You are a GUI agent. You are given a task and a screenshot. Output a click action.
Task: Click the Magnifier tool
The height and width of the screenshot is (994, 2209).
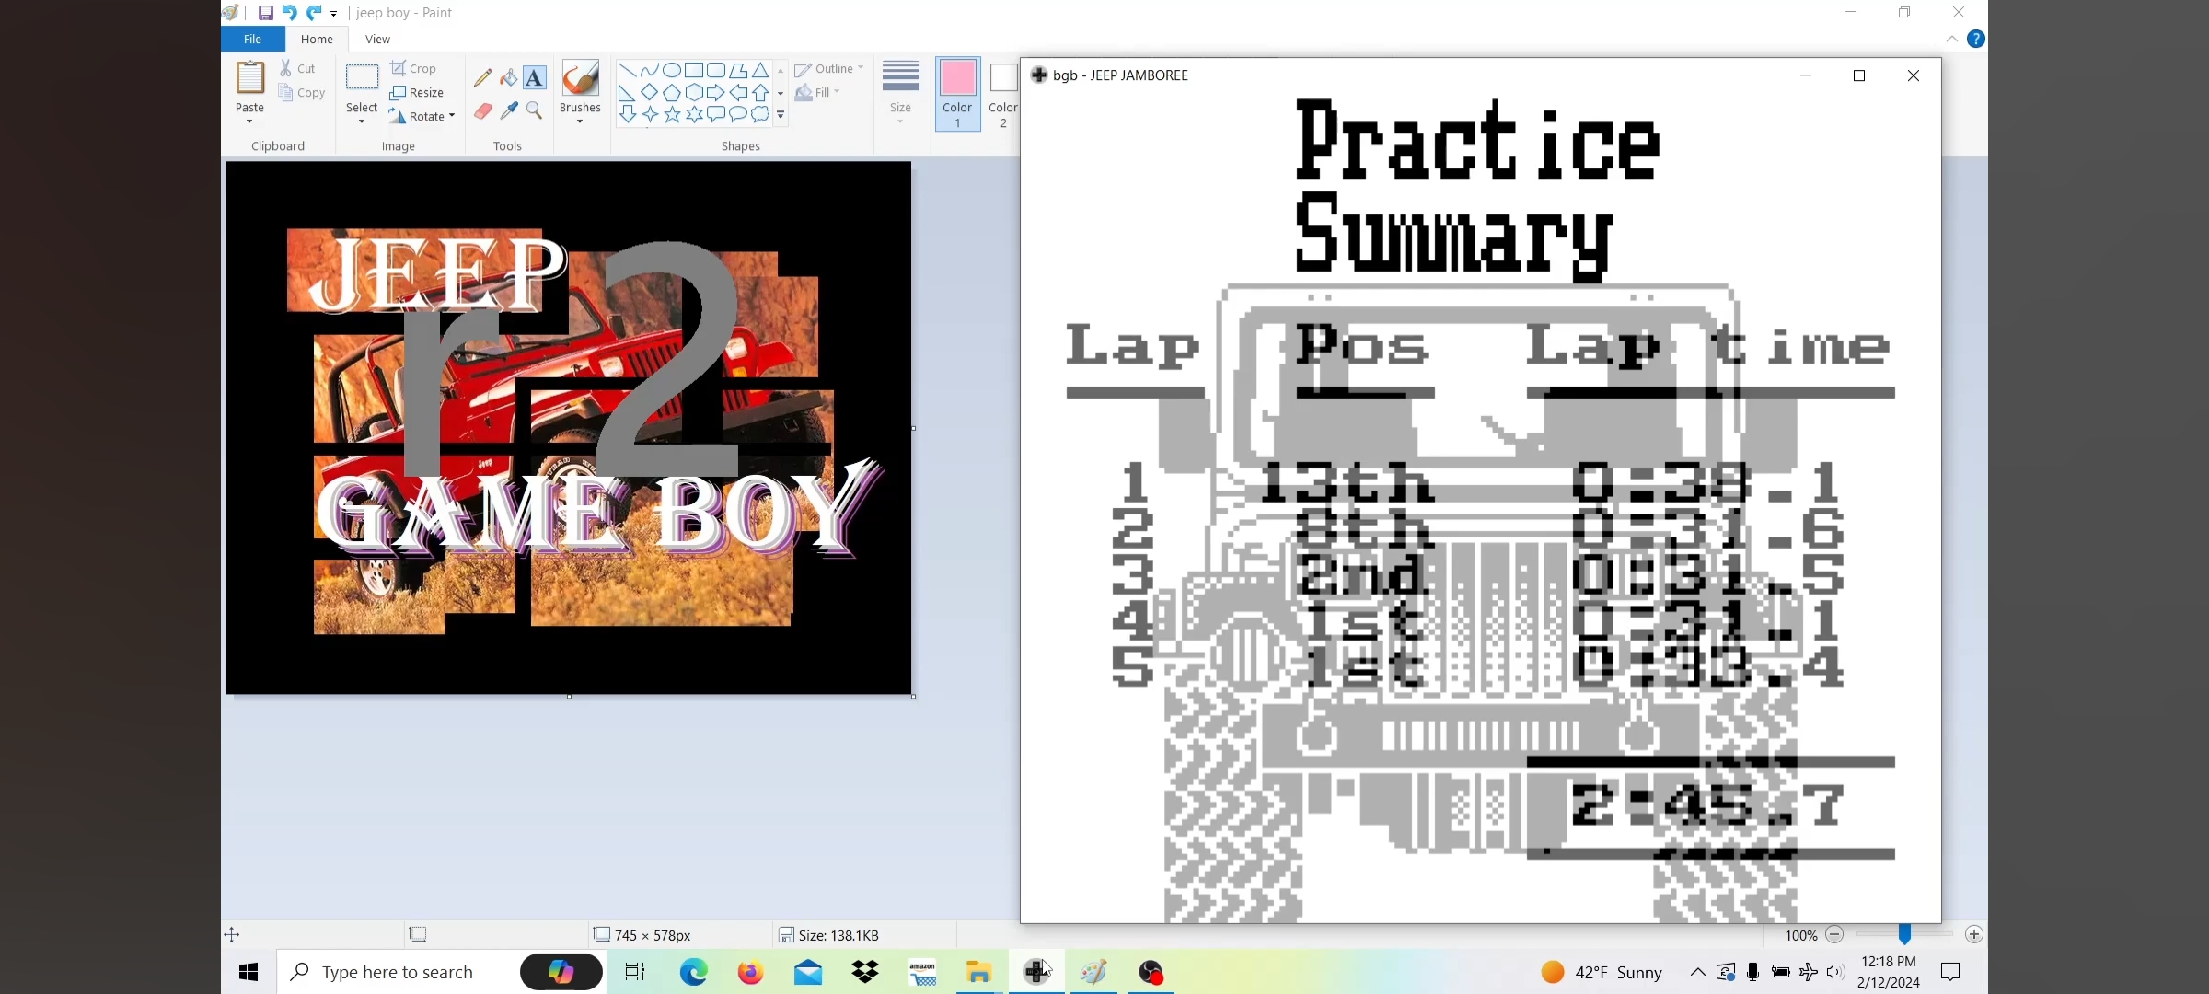click(x=535, y=111)
